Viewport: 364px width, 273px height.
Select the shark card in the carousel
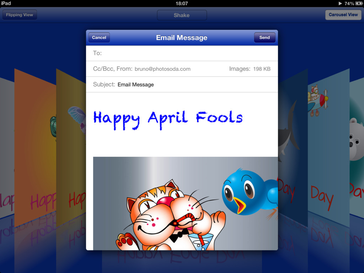tap(293, 148)
